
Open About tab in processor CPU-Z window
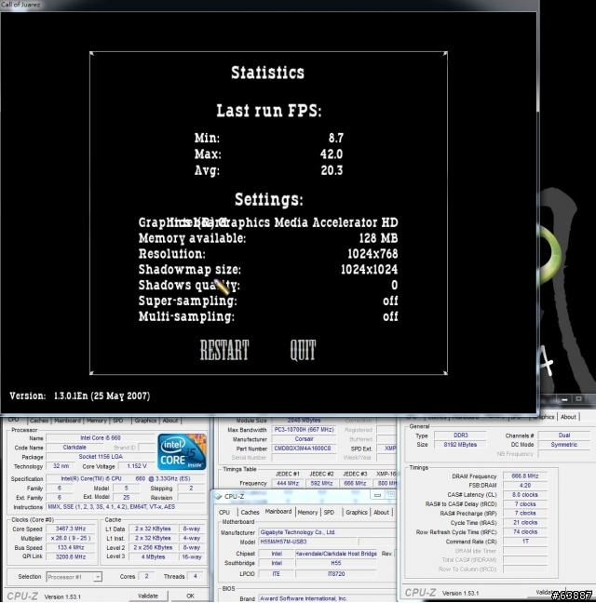pos(170,421)
